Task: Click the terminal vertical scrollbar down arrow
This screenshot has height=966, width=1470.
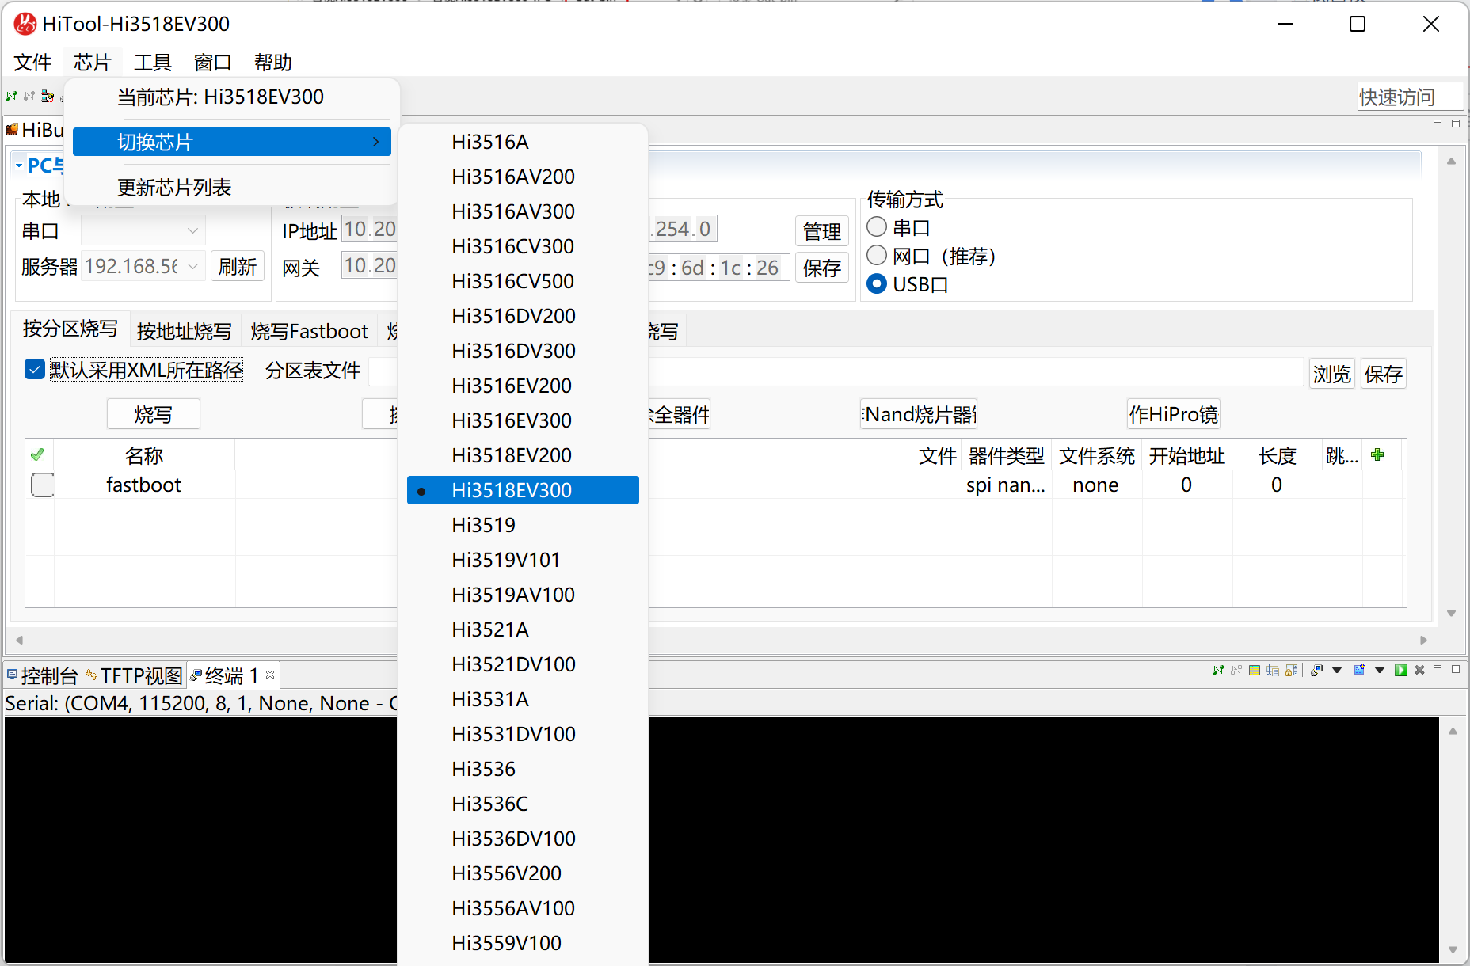Action: 1453,949
